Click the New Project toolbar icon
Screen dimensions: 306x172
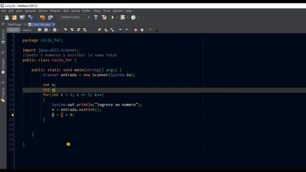click(14, 18)
